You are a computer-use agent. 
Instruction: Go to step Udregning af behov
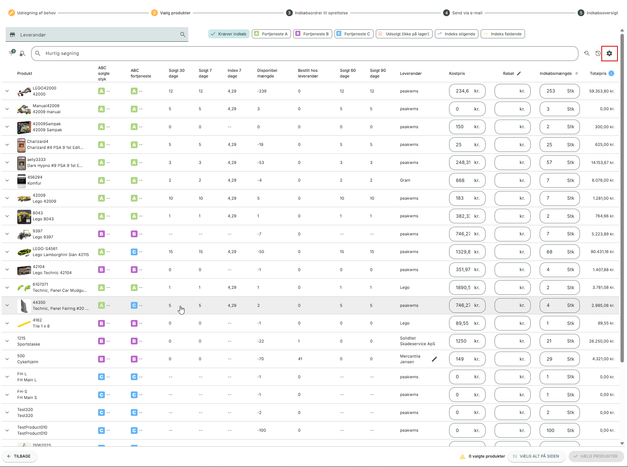click(36, 13)
